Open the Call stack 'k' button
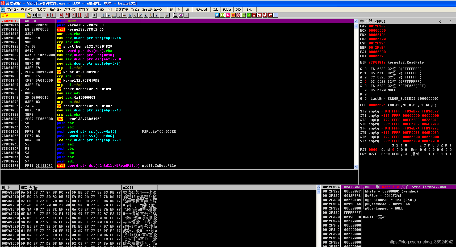The width and height of the screenshot is (456, 247). [x=146, y=15]
